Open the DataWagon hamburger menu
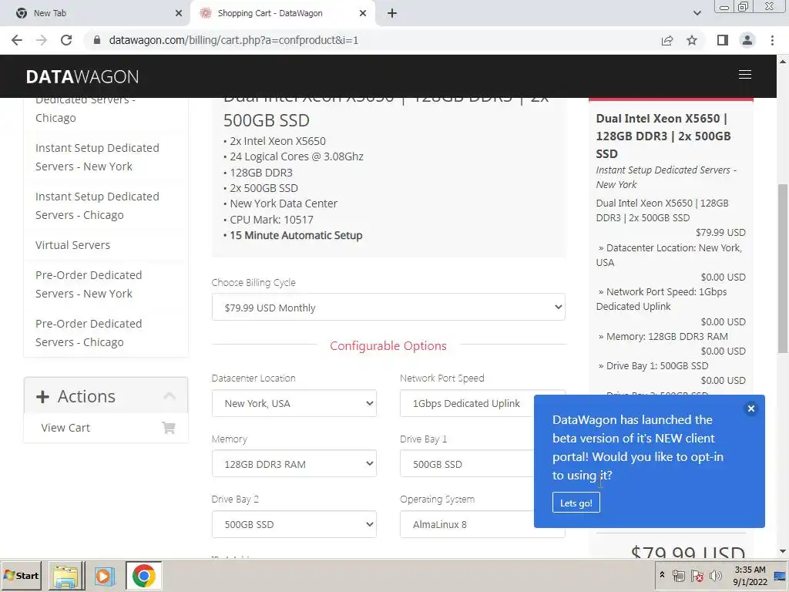The image size is (789, 592). point(745,75)
